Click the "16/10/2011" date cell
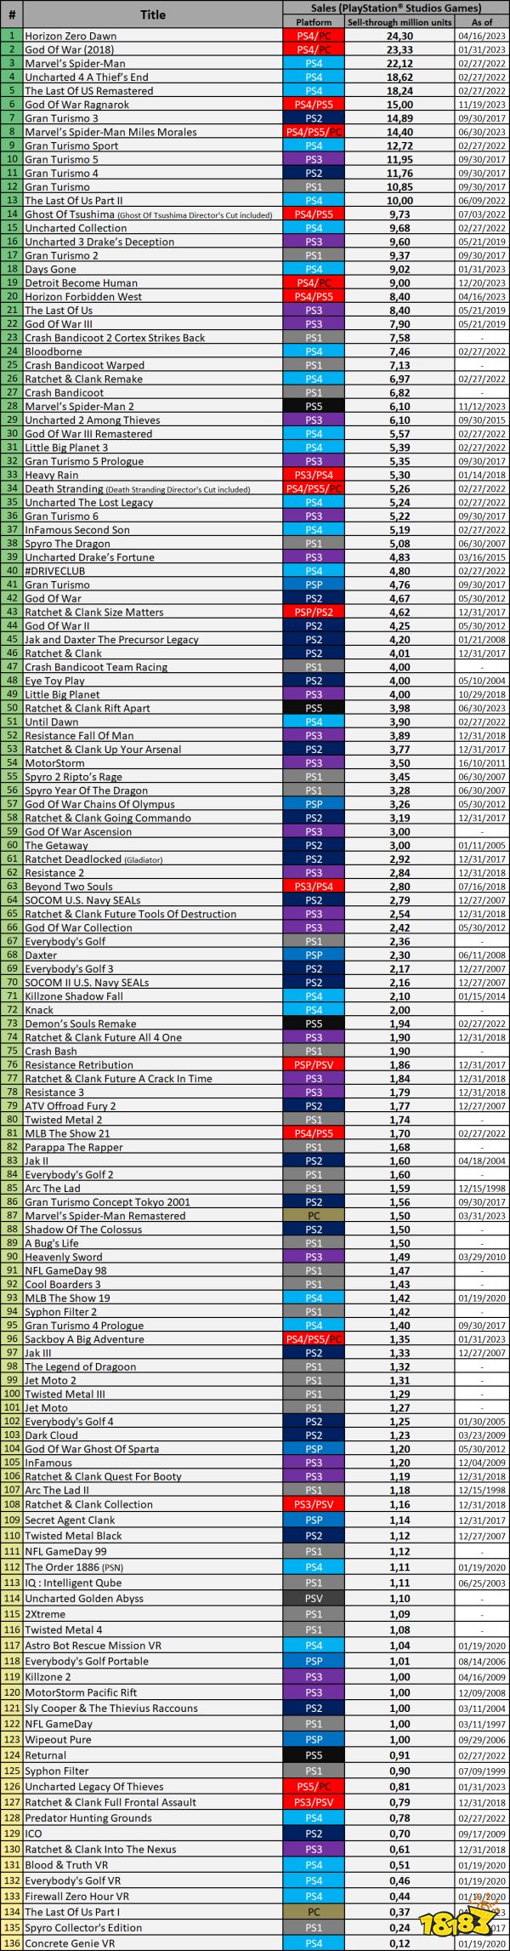510x1951 pixels. (482, 763)
